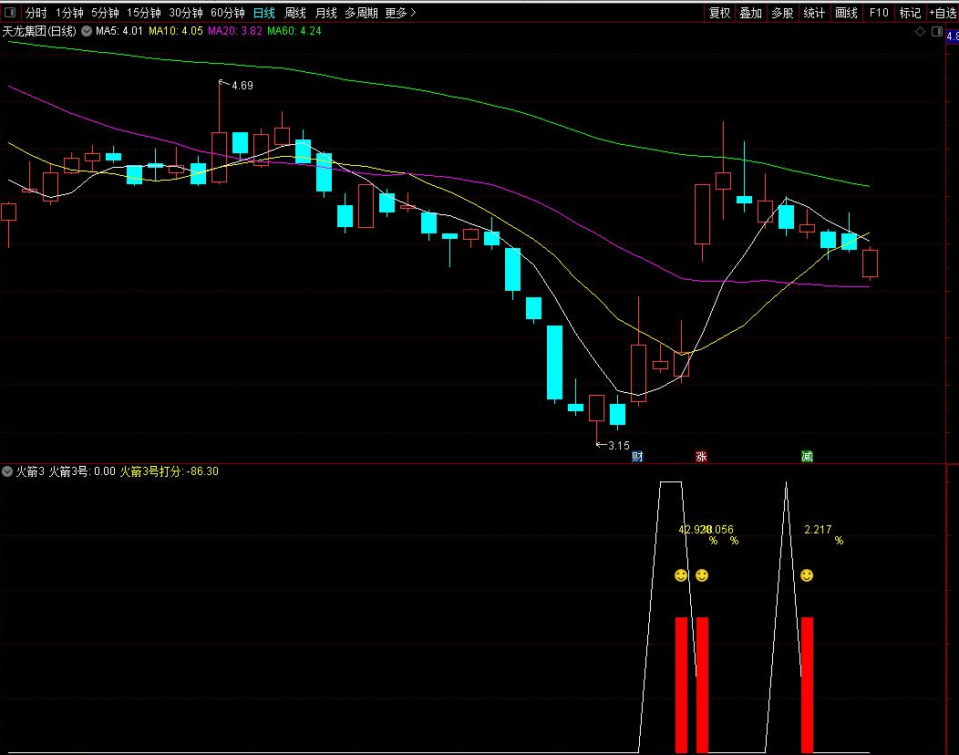The height and width of the screenshot is (755, 959).
Task: Click the 4.69 high price label
Action: [242, 86]
